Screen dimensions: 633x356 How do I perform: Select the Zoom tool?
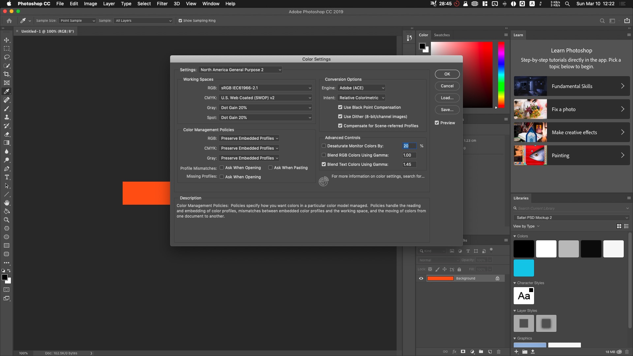tap(7, 220)
